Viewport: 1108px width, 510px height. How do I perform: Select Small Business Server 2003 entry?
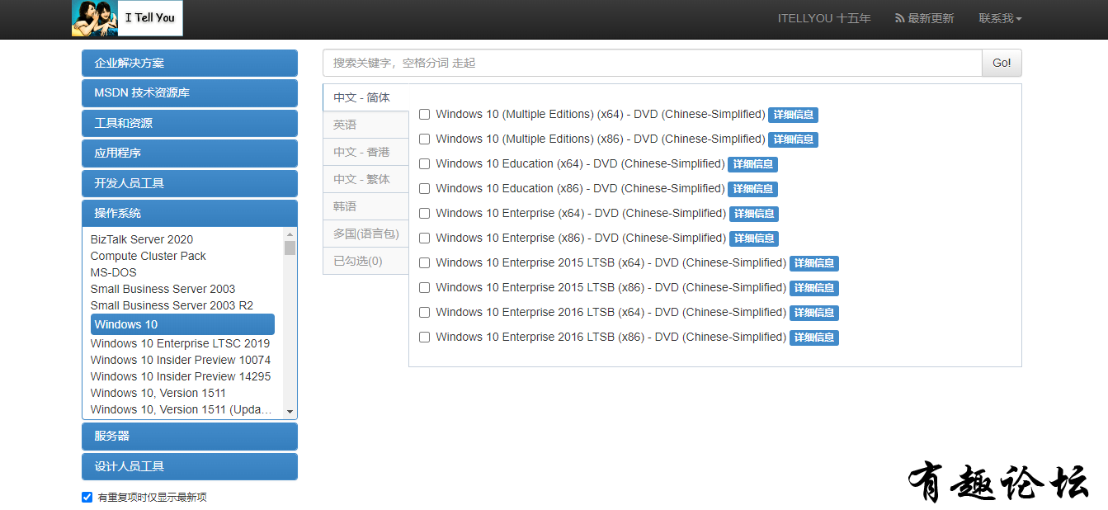click(163, 289)
